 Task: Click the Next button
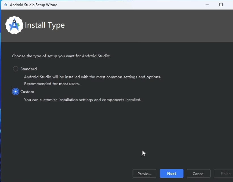[x=171, y=173]
